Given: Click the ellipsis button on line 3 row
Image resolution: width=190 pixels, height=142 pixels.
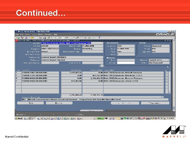Looking at the screenshot, I should pos(167,78).
